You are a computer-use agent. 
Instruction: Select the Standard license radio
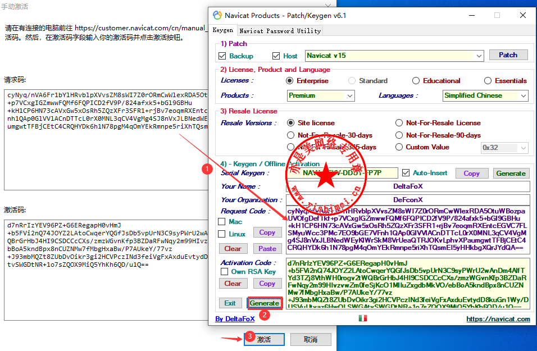pos(352,81)
